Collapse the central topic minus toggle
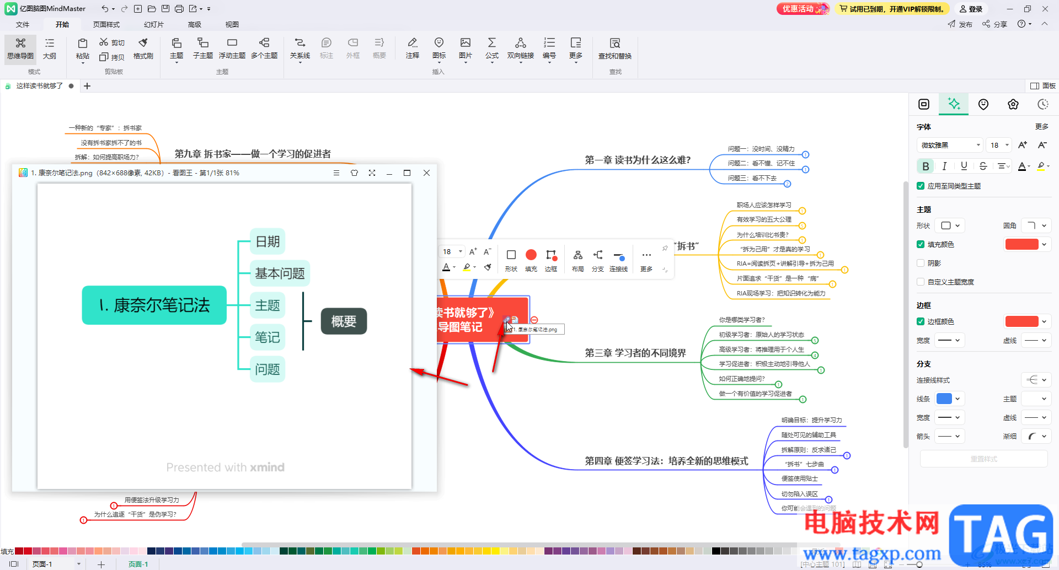Image resolution: width=1059 pixels, height=570 pixels. 534,320
